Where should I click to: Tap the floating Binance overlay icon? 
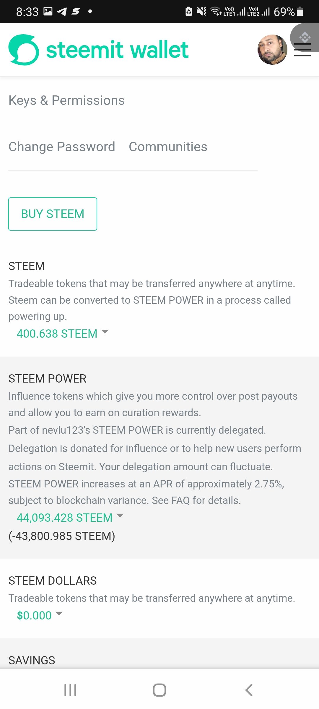(x=305, y=38)
